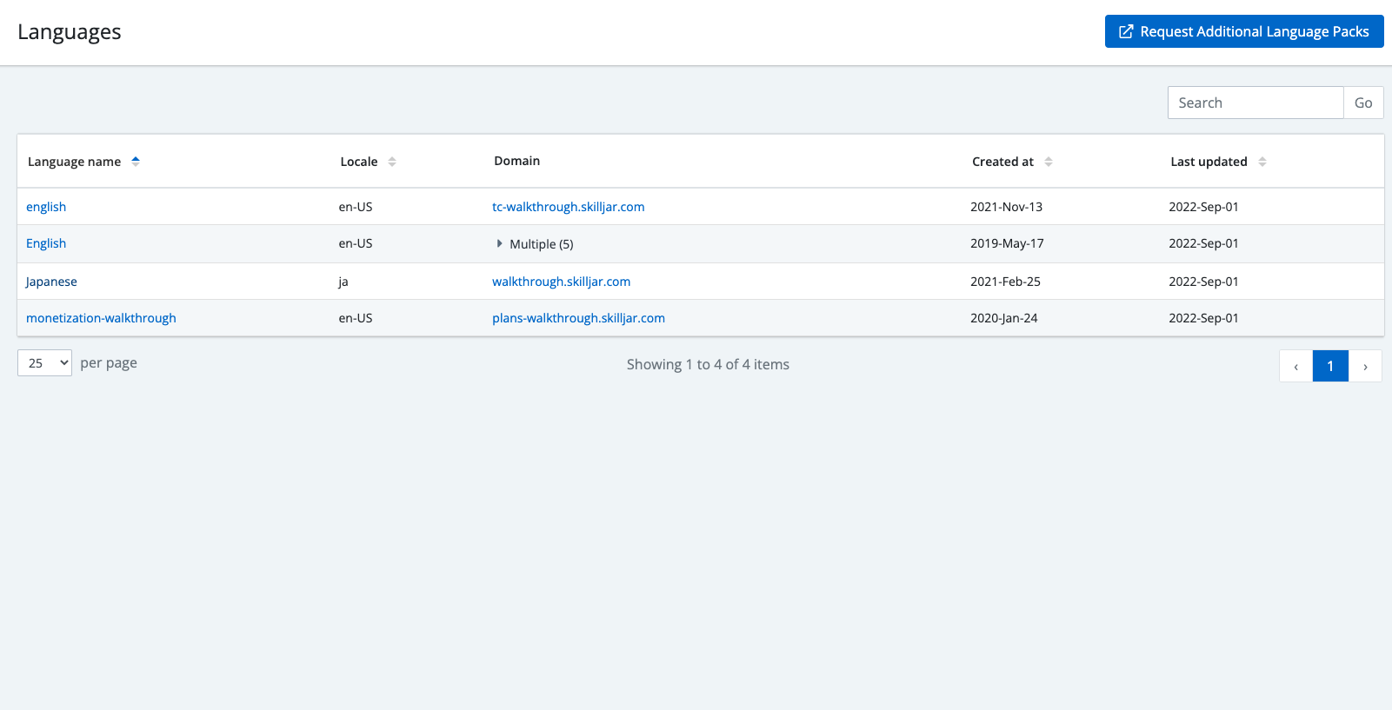Image resolution: width=1392 pixels, height=710 pixels.
Task: Click the Language name sort arrow icon
Action: 136,162
